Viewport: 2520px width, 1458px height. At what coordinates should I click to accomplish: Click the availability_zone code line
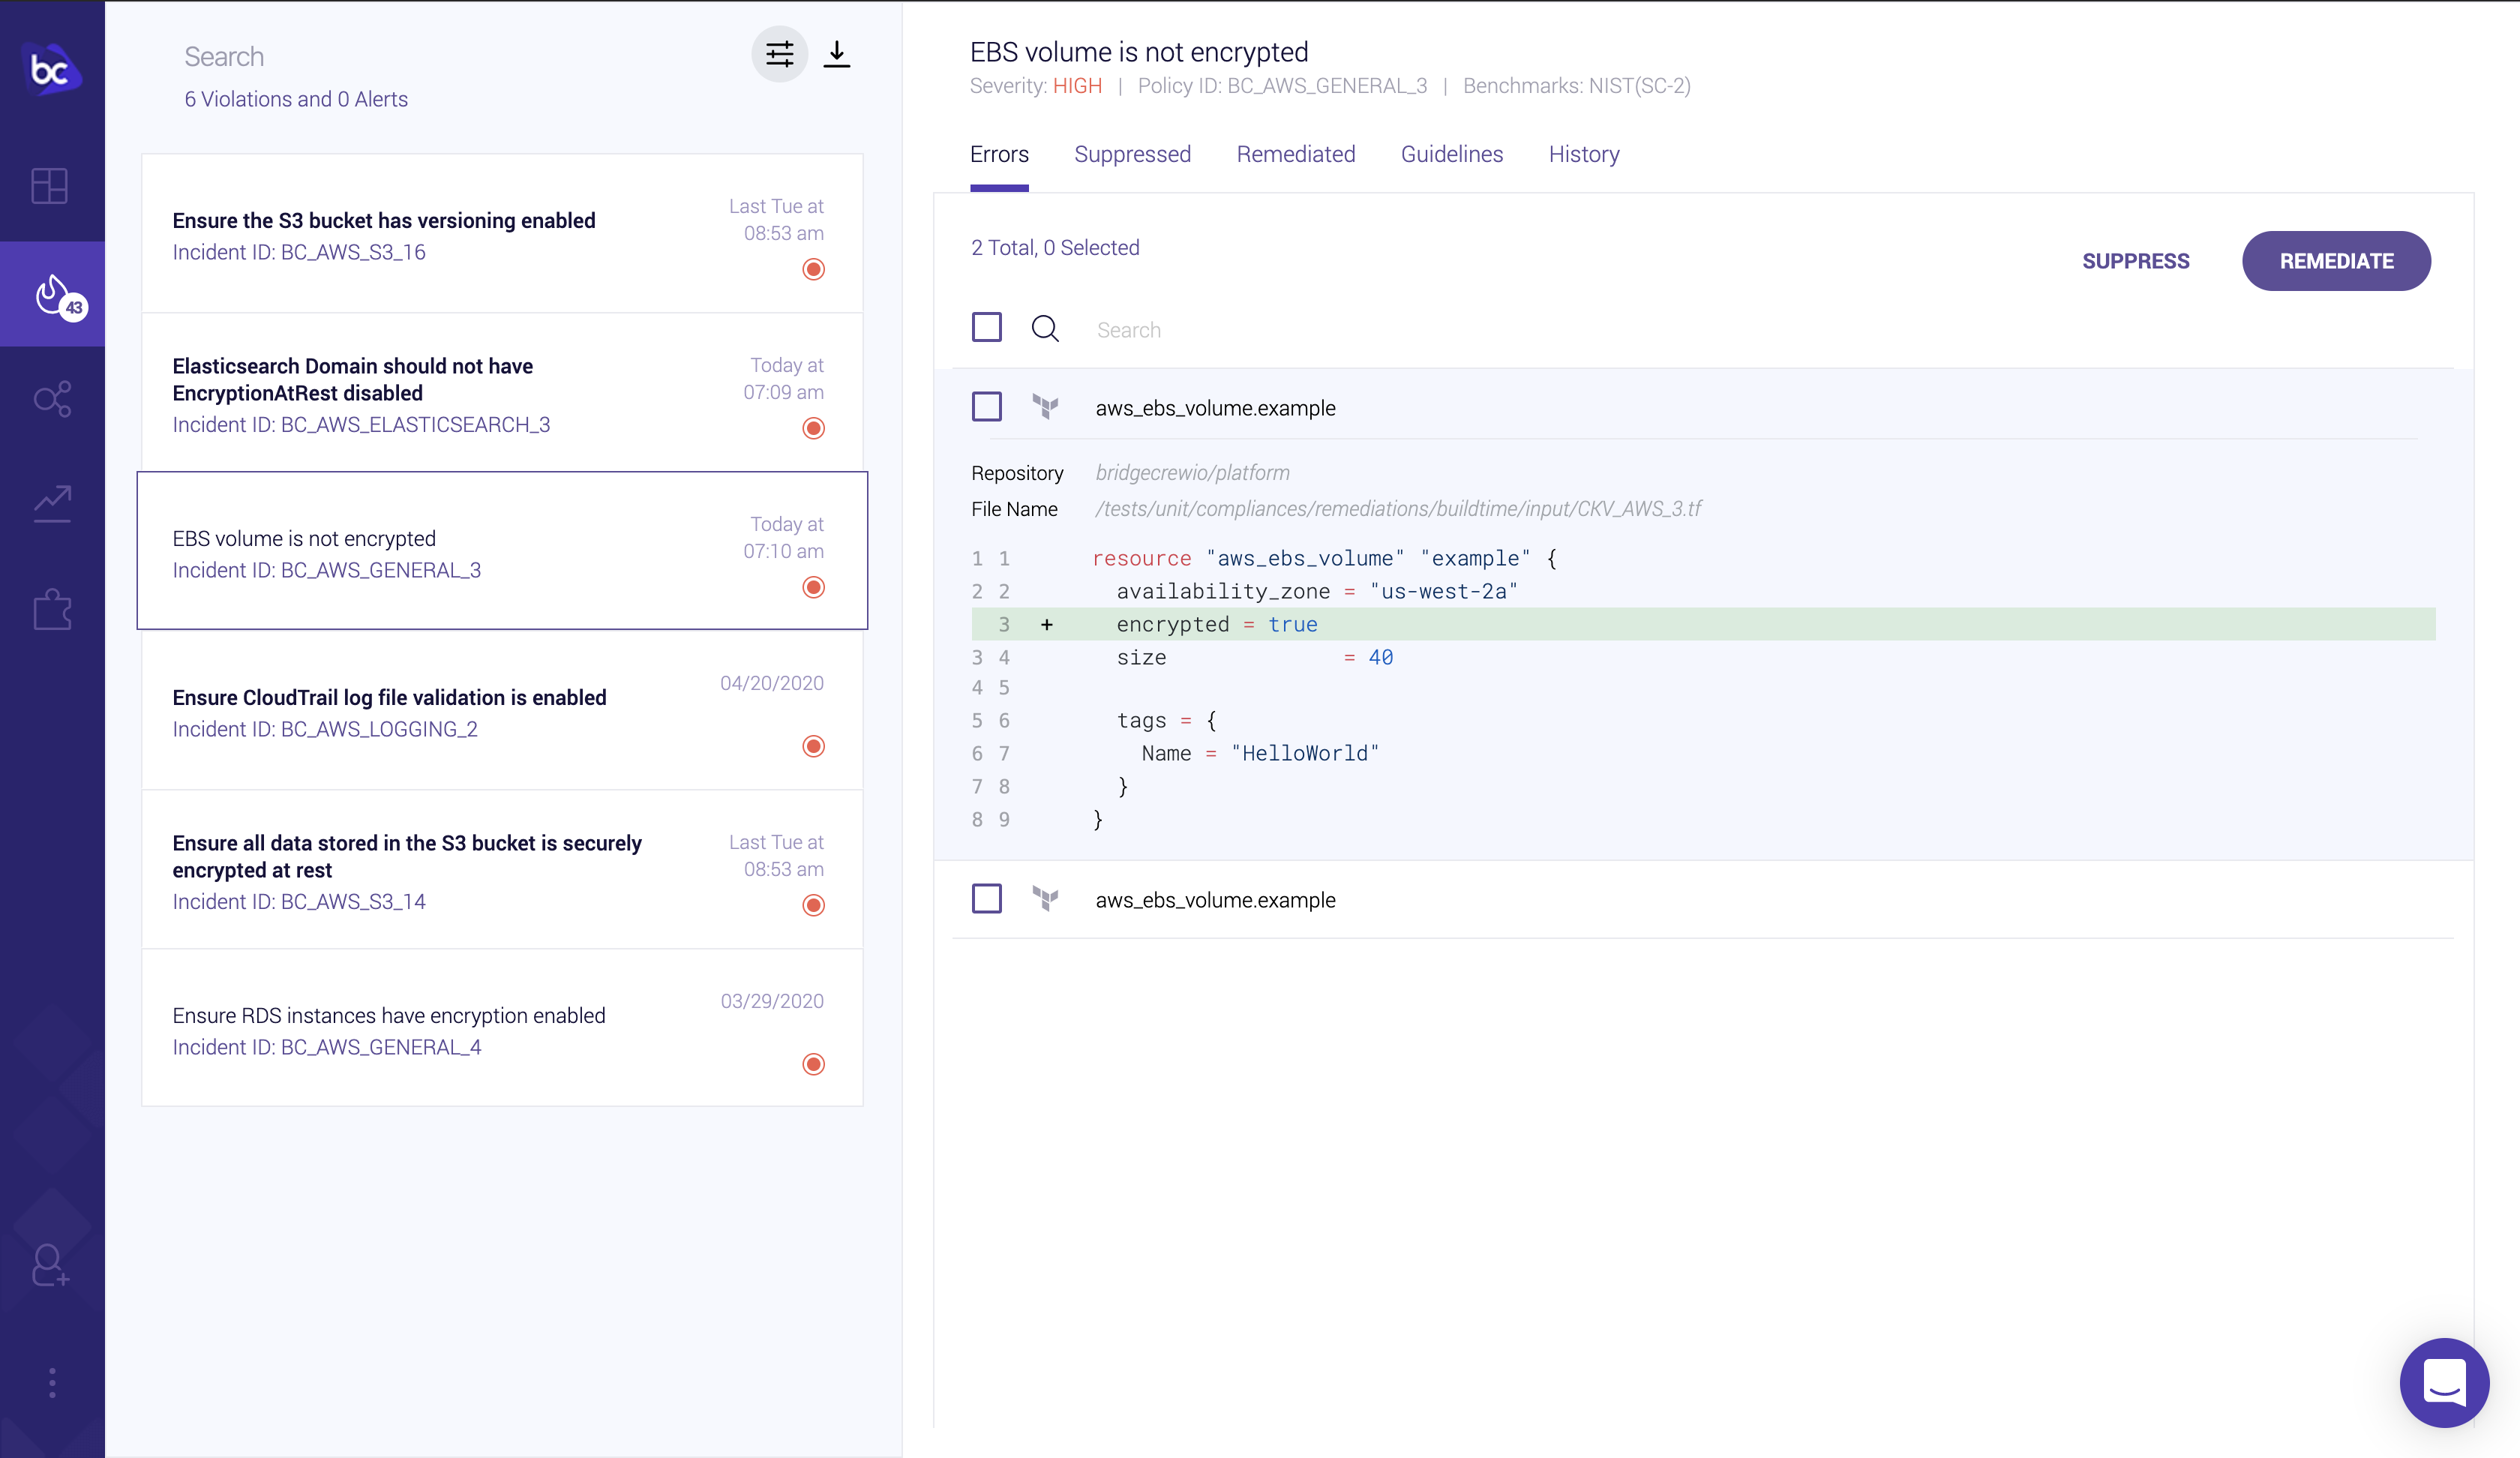1316,591
